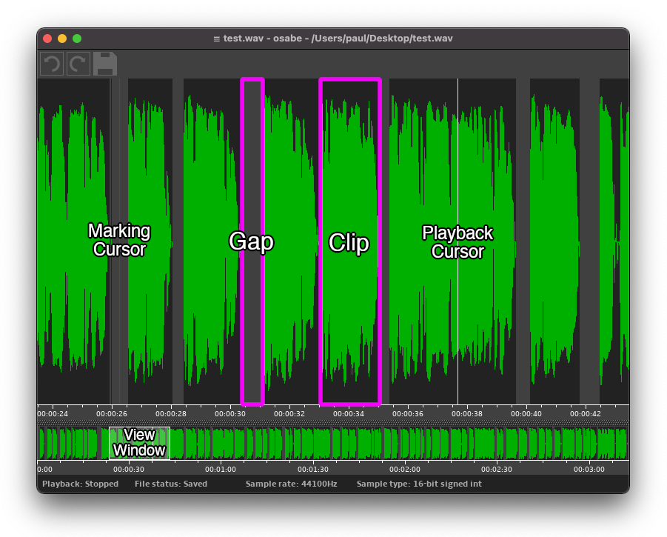Click the 00:02:30 mark on the overview ruler
Image resolution: width=667 pixels, height=537 pixels.
(497, 469)
